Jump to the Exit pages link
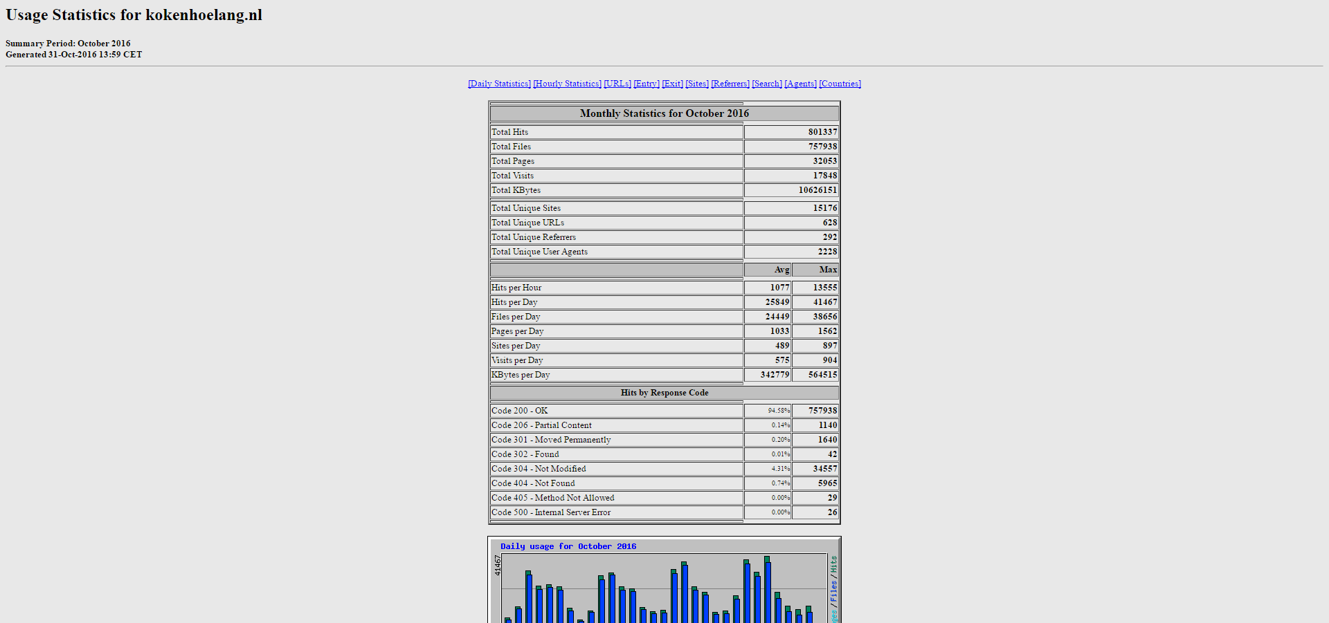This screenshot has height=623, width=1329. tap(672, 84)
